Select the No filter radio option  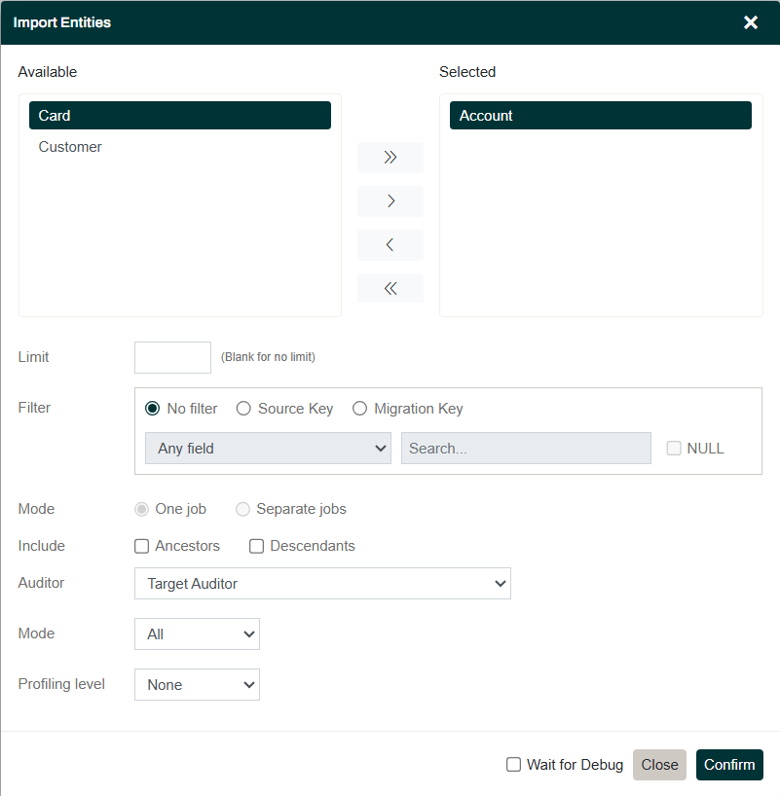(153, 409)
